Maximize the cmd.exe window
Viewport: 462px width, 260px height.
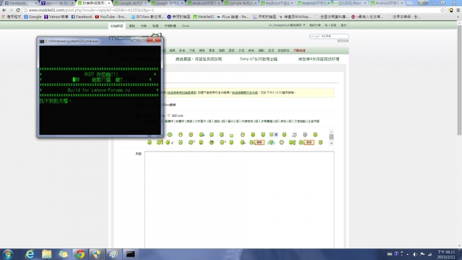click(142, 40)
